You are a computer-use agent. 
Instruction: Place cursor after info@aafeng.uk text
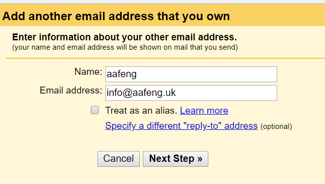point(176,93)
